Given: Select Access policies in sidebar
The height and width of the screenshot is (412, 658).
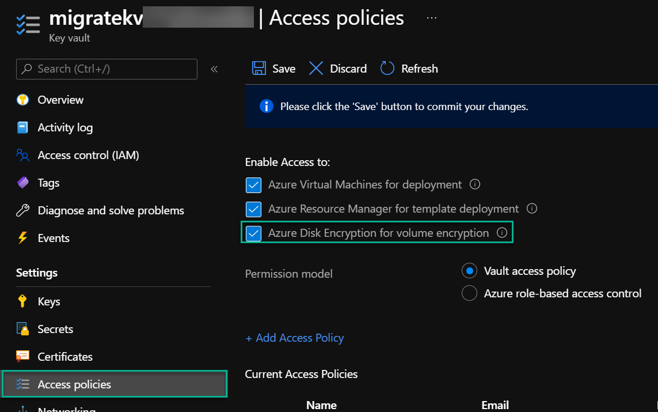Looking at the screenshot, I should coord(115,384).
